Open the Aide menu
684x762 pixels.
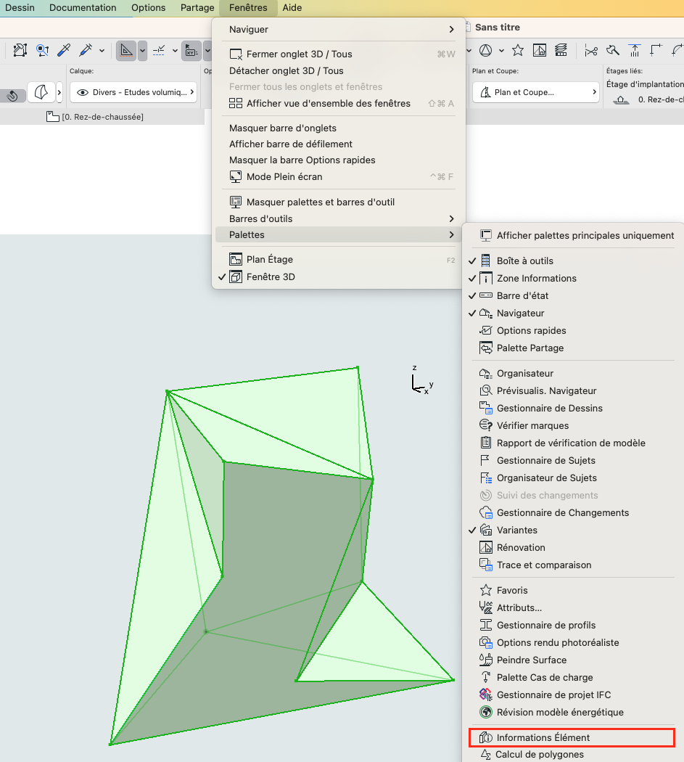click(x=292, y=8)
